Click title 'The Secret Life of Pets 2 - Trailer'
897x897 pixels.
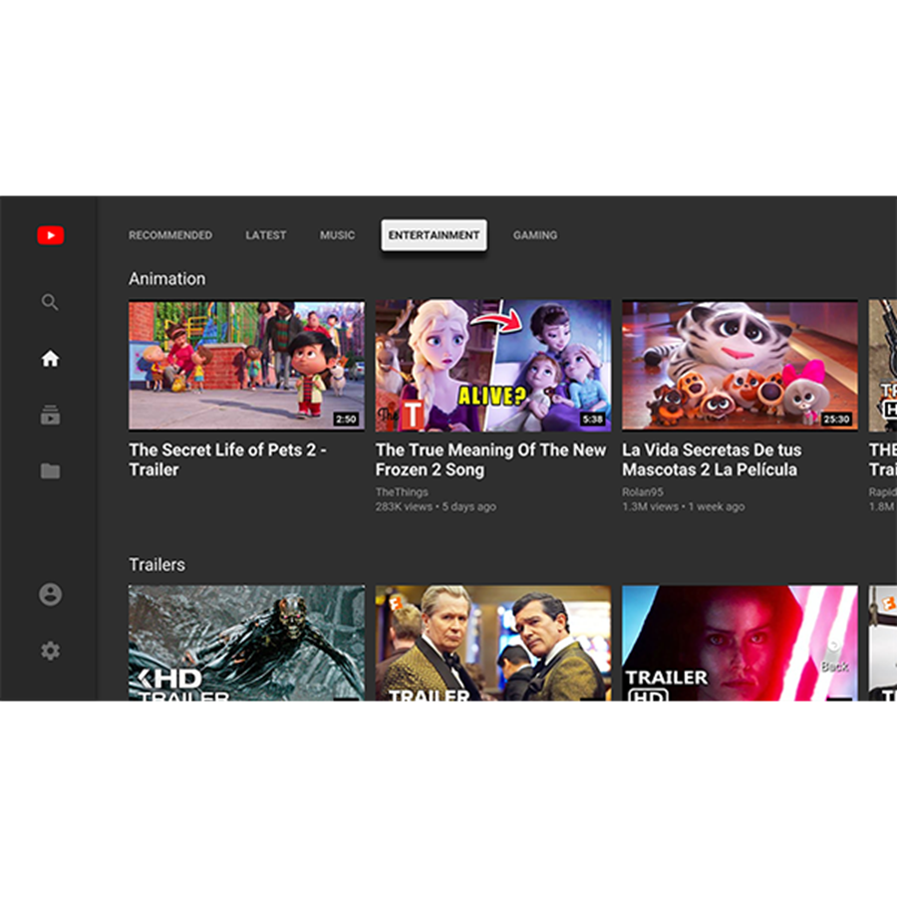tap(227, 459)
